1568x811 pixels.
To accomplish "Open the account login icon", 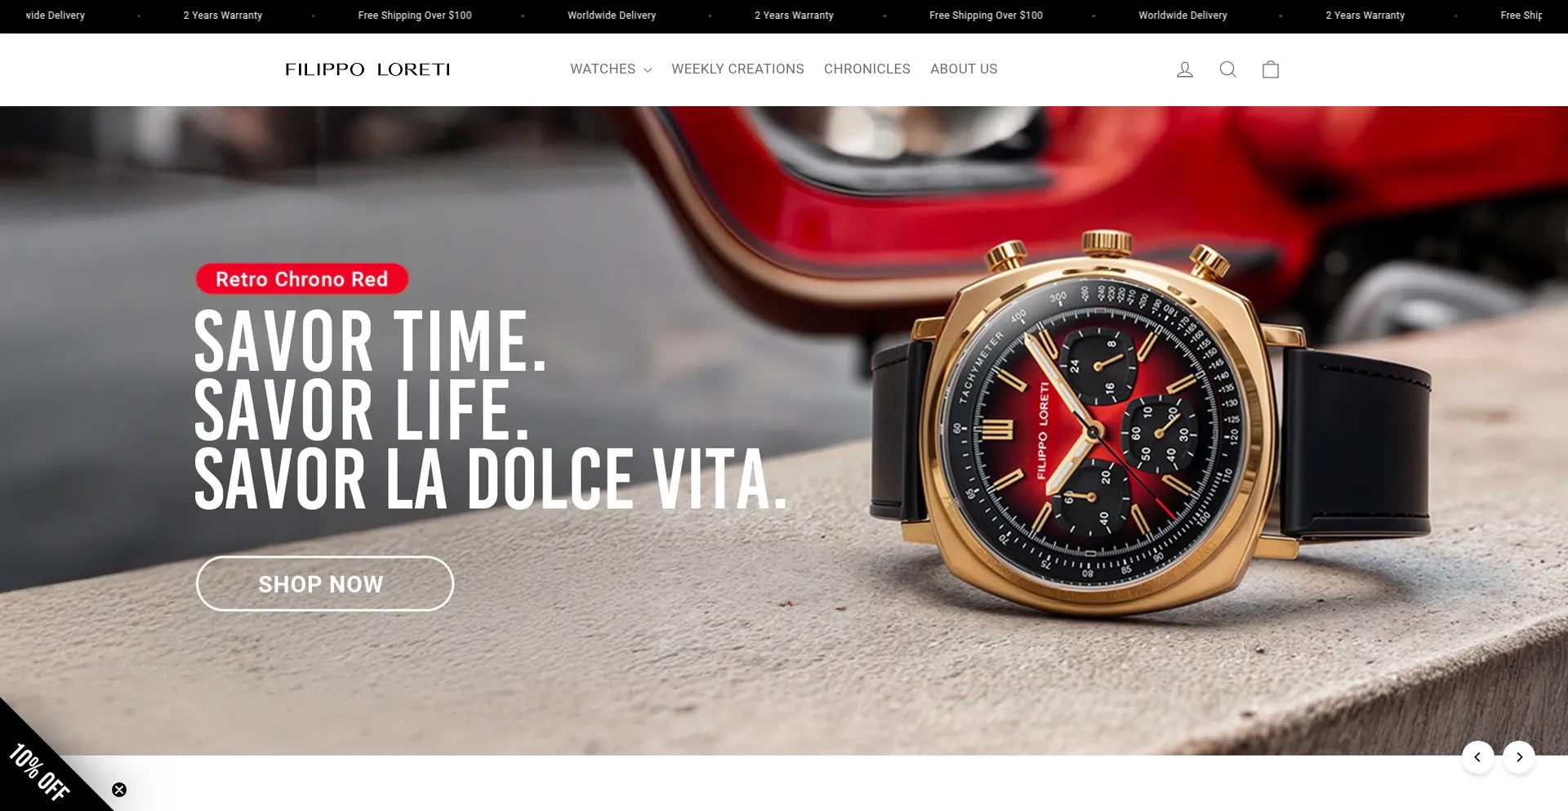I will [1185, 69].
